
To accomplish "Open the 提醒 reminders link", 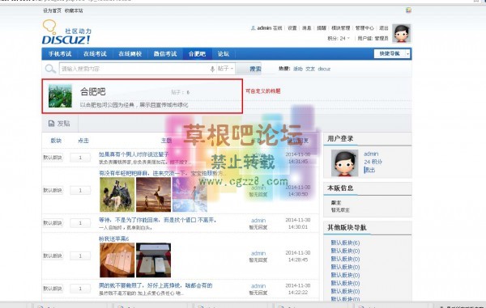I will [322, 28].
